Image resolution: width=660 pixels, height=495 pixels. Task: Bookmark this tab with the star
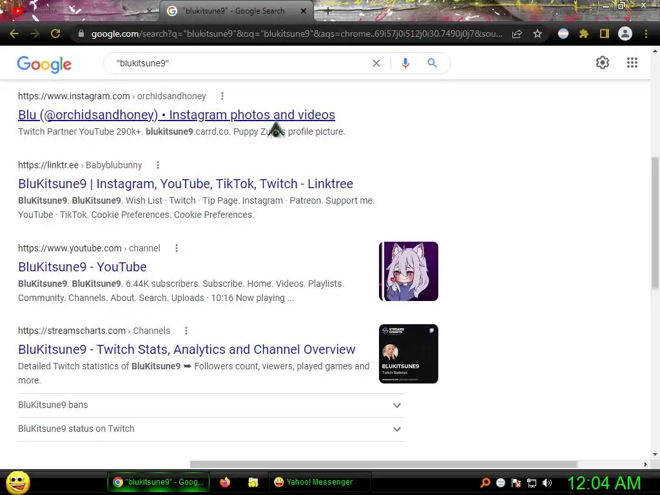point(538,34)
